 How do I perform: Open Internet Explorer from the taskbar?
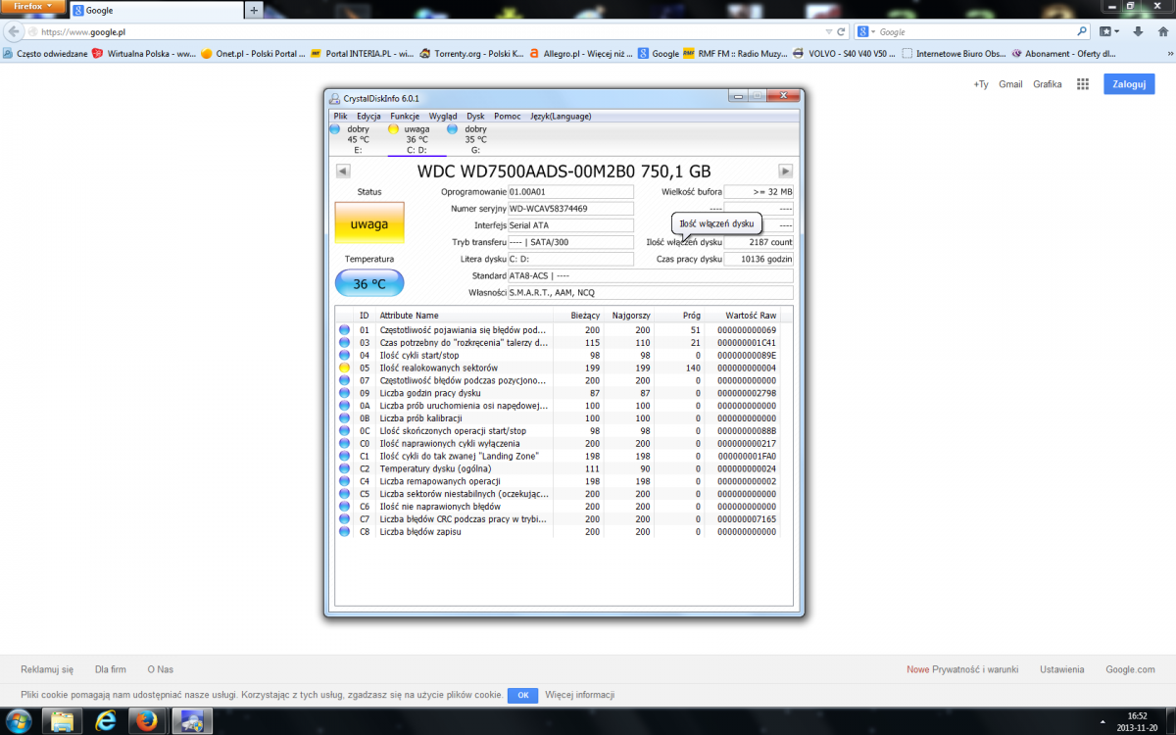pyautogui.click(x=106, y=721)
